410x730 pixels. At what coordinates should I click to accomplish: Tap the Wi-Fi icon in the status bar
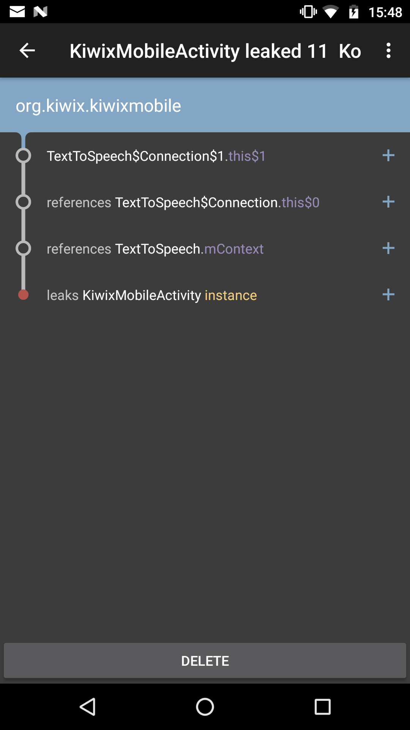pyautogui.click(x=330, y=11)
